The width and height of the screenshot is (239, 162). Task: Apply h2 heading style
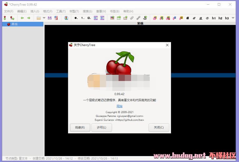pyautogui.click(x=220, y=18)
